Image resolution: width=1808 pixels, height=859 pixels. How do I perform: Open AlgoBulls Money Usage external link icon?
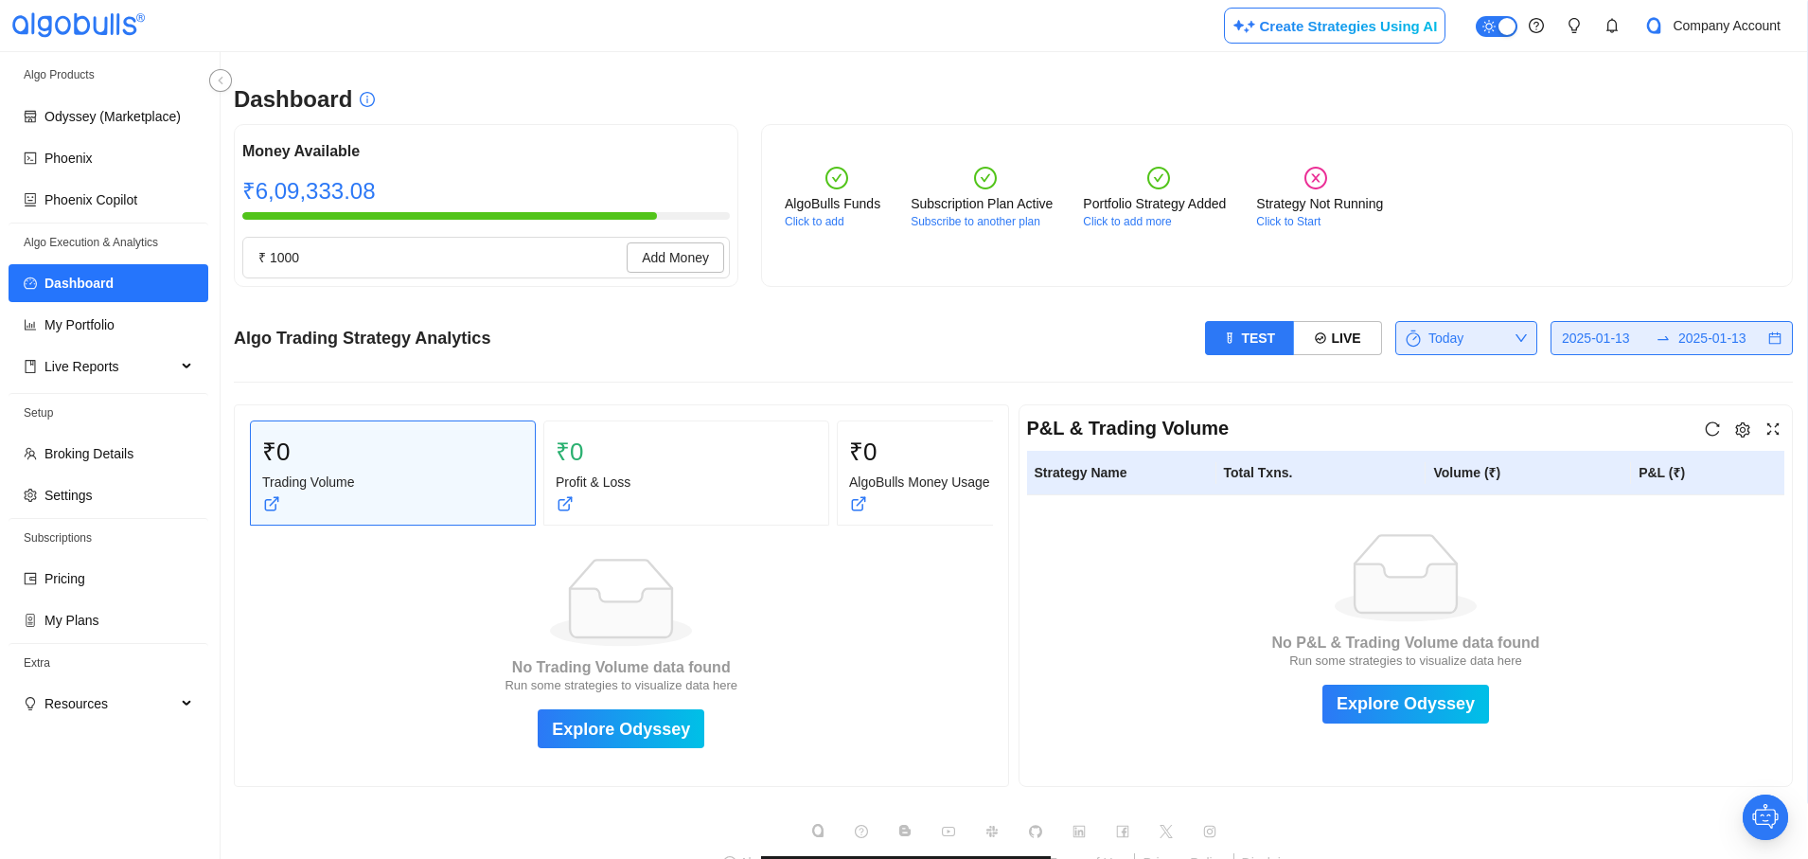[859, 504]
